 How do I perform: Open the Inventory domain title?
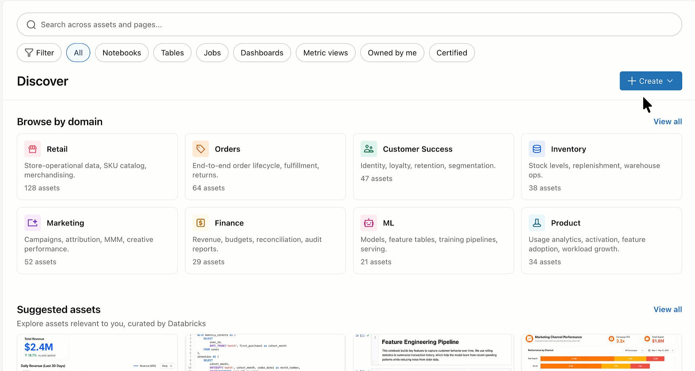[x=569, y=149]
